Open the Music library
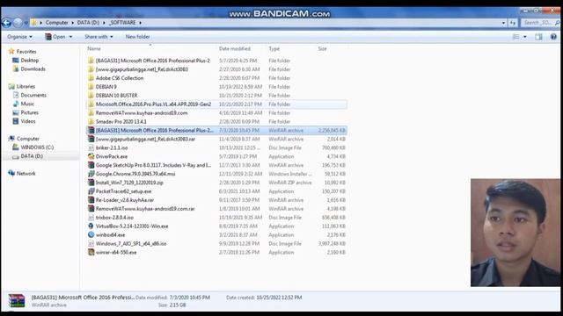Image resolution: width=563 pixels, height=316 pixels. pyautogui.click(x=27, y=104)
